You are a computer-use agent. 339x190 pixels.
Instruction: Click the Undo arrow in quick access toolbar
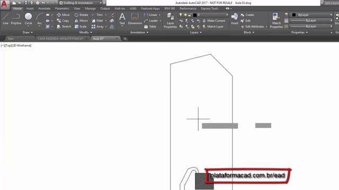pos(43,3)
